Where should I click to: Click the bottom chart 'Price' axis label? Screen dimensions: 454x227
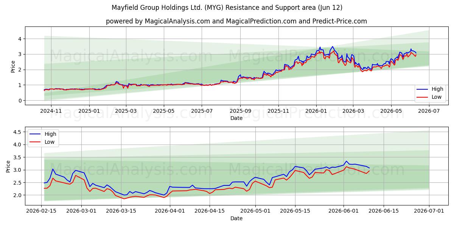click(9, 166)
